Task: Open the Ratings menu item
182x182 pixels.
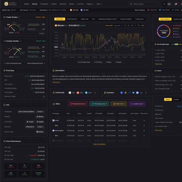Action: (x=35, y=4)
